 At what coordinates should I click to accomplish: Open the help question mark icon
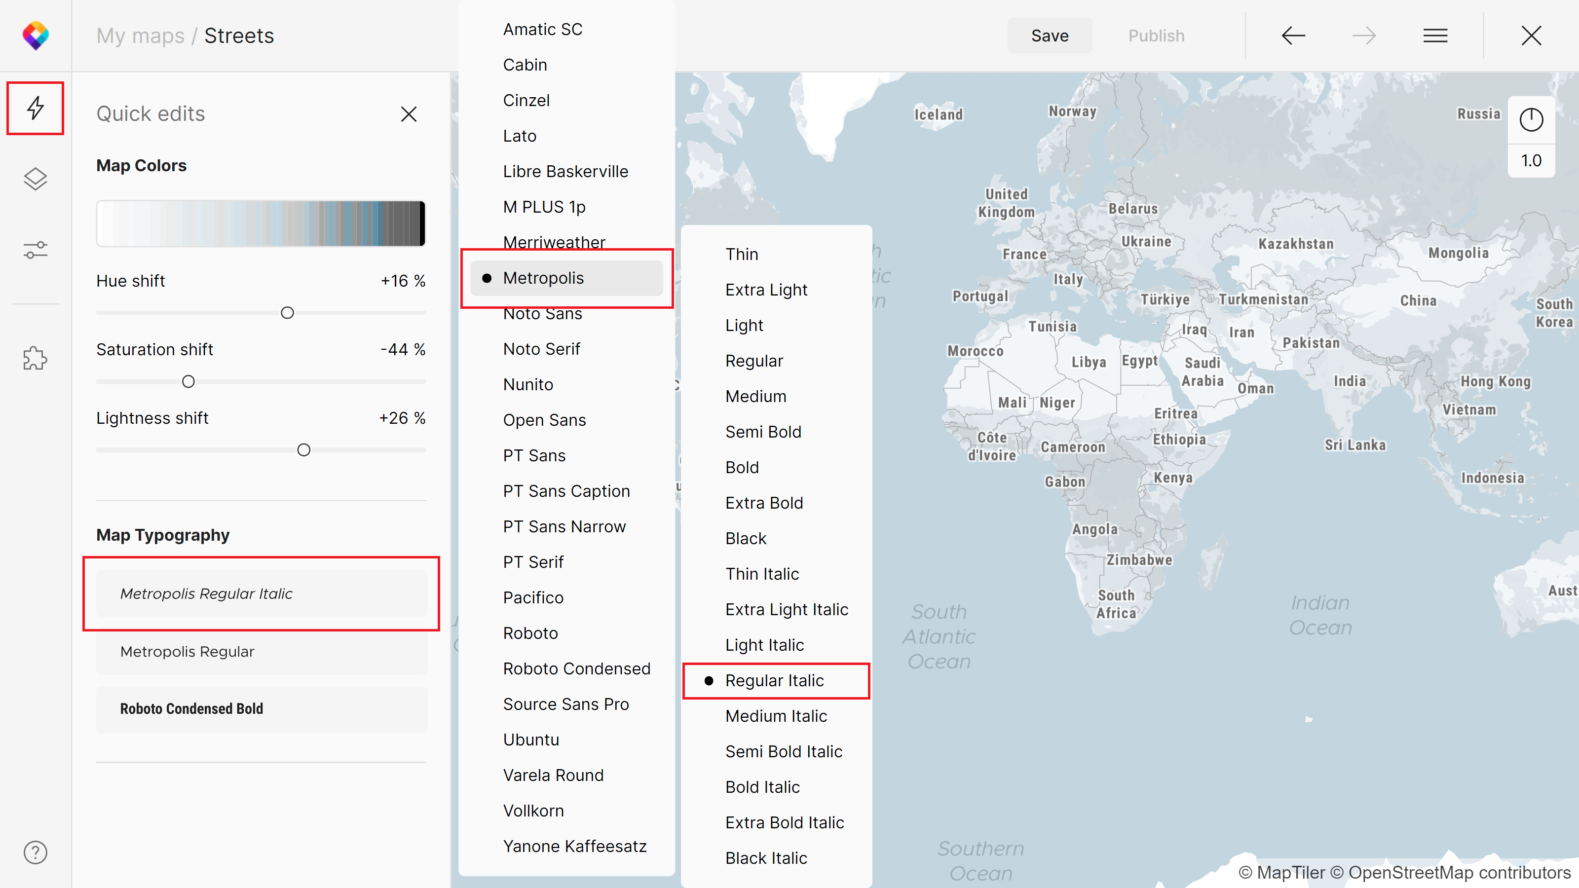[x=35, y=852]
